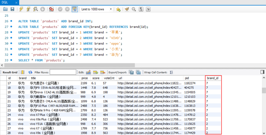Open find panel magnifying glass icon

pos(134,9)
